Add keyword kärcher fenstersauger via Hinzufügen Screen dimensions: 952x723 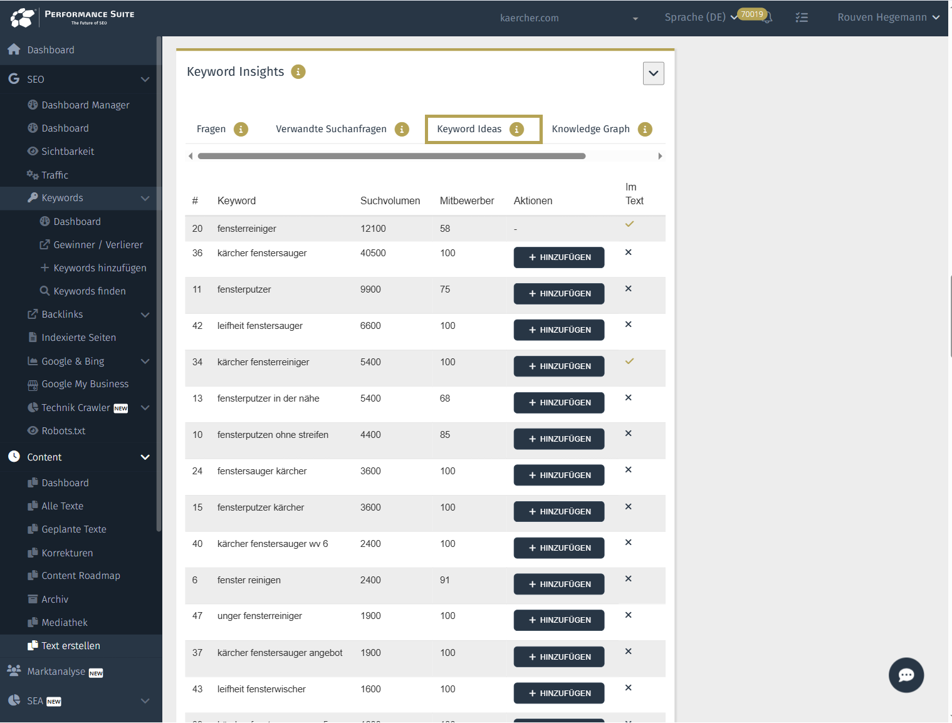559,257
